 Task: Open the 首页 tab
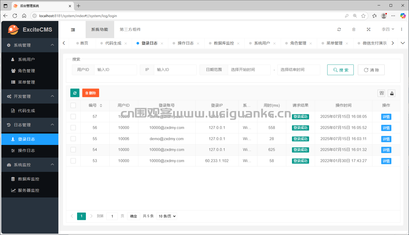82,43
